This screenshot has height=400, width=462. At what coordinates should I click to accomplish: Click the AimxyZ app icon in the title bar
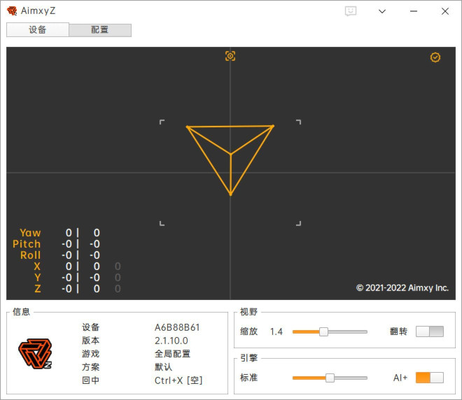tap(12, 11)
